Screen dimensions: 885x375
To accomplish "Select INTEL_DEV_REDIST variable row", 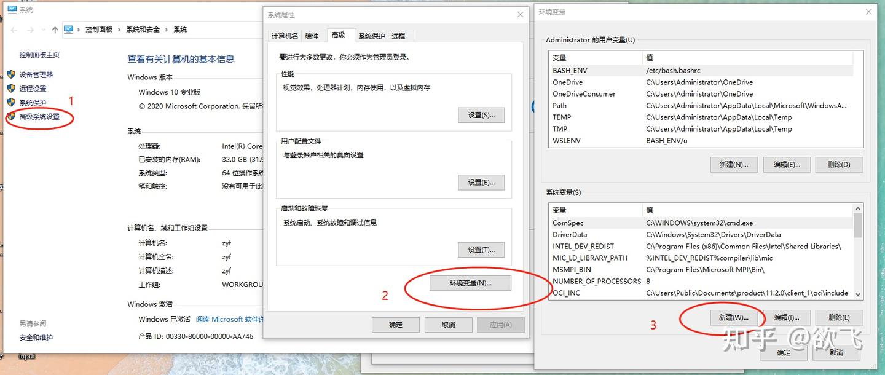I will coord(701,247).
